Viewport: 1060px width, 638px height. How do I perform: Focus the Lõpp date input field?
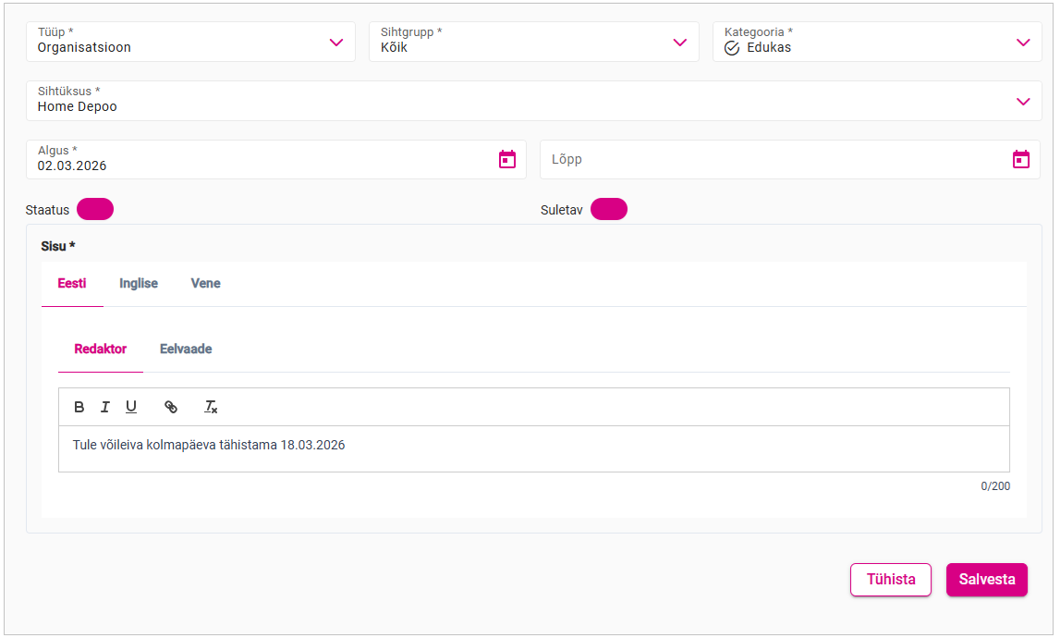pyautogui.click(x=767, y=159)
